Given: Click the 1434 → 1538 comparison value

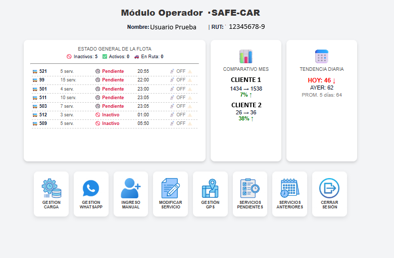Looking at the screenshot, I should (x=246, y=89).
